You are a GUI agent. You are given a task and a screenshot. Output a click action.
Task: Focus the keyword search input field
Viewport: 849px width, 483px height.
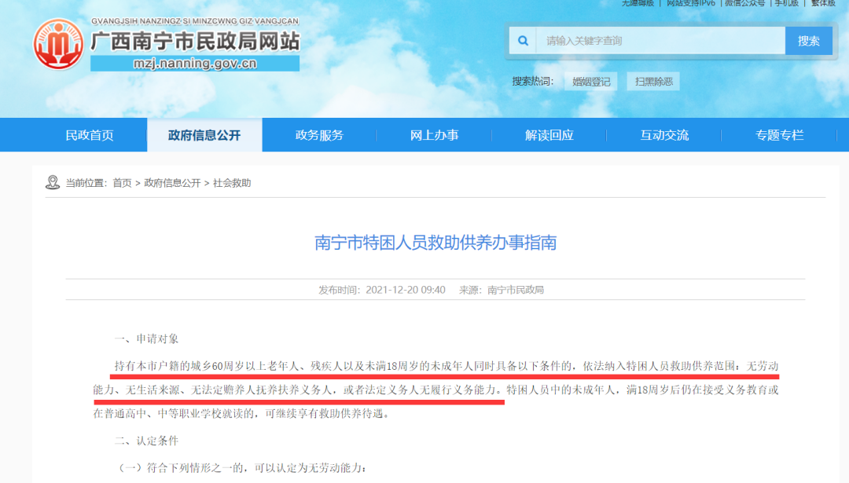pyautogui.click(x=660, y=41)
